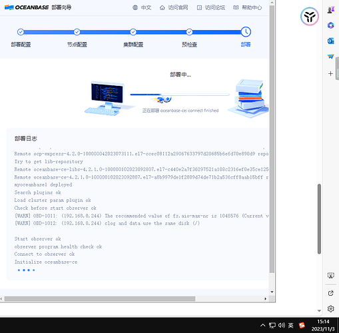
Task: Open the 访问论坛 forum link
Action: 211,7
